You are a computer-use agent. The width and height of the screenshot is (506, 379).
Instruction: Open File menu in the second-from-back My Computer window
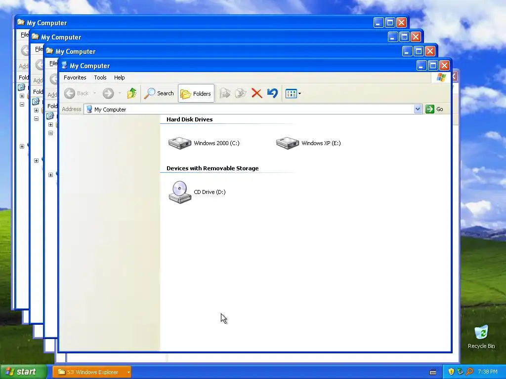pos(39,49)
